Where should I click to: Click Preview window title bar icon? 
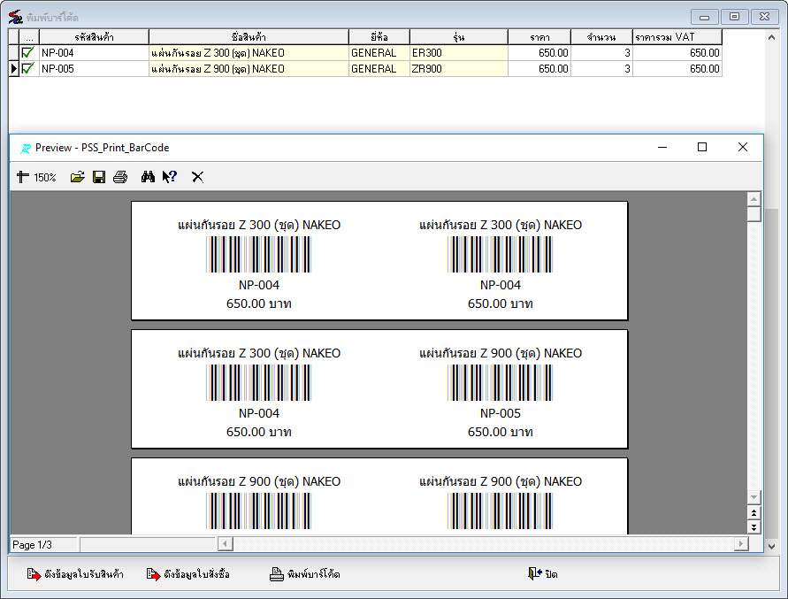25,149
